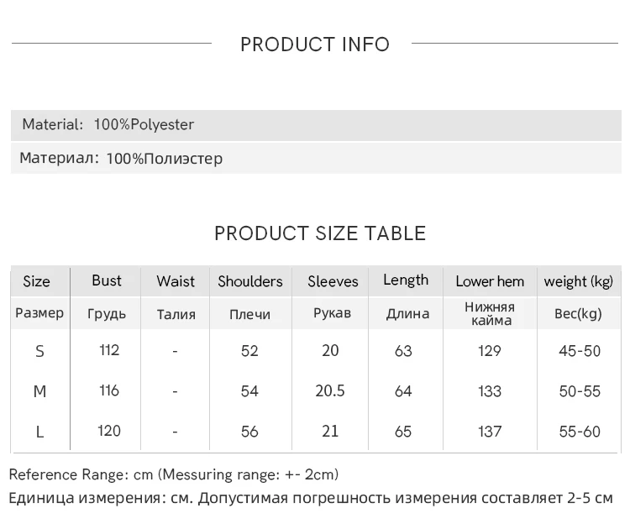
Task: Select the weight (kg) column header
Action: pyautogui.click(x=579, y=281)
